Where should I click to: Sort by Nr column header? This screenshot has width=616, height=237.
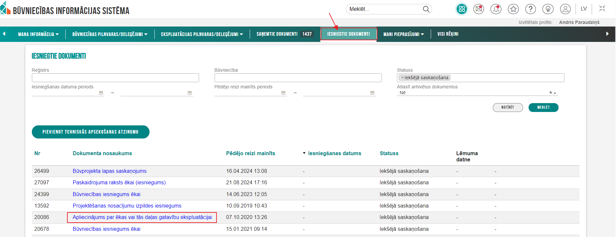[37, 153]
